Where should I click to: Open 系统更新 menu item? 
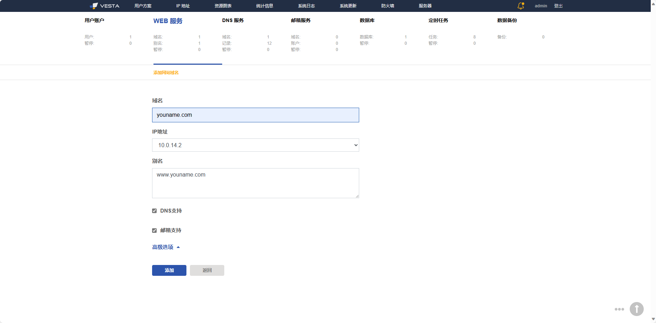click(348, 6)
